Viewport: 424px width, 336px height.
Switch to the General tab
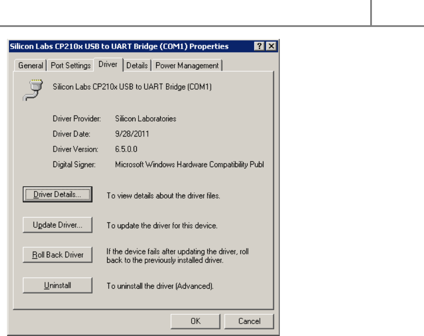point(30,65)
